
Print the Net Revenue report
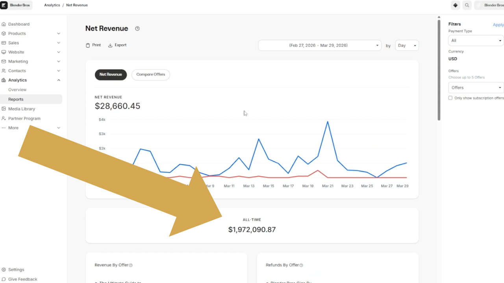tap(93, 45)
